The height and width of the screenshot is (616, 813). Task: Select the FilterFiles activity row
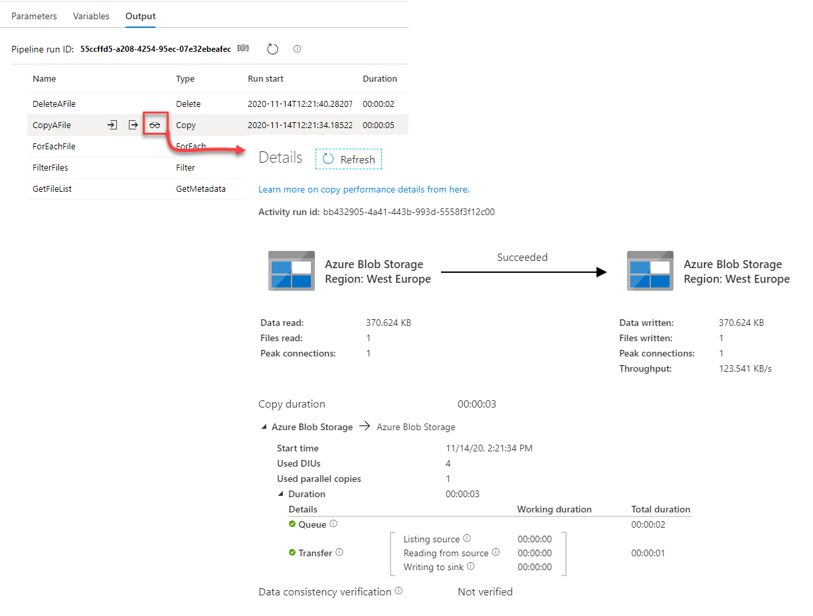[x=136, y=167]
